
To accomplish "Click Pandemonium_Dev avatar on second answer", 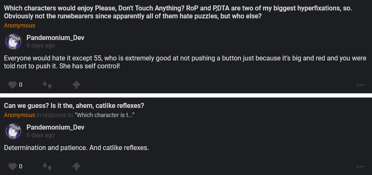I will (x=13, y=131).
